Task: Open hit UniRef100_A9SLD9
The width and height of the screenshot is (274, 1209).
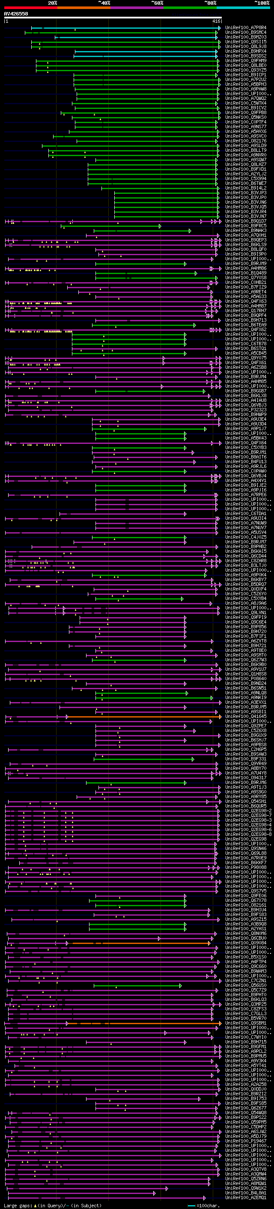Action: click(x=246, y=145)
